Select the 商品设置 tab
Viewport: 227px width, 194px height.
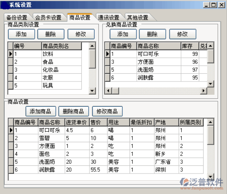click(x=80, y=18)
